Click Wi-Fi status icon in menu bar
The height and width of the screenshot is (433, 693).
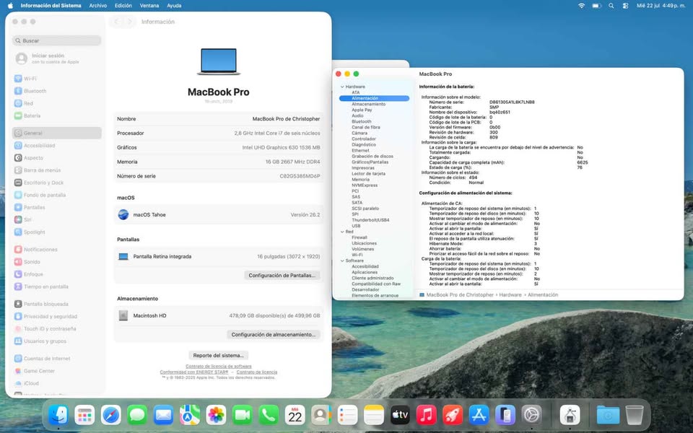[582, 6]
